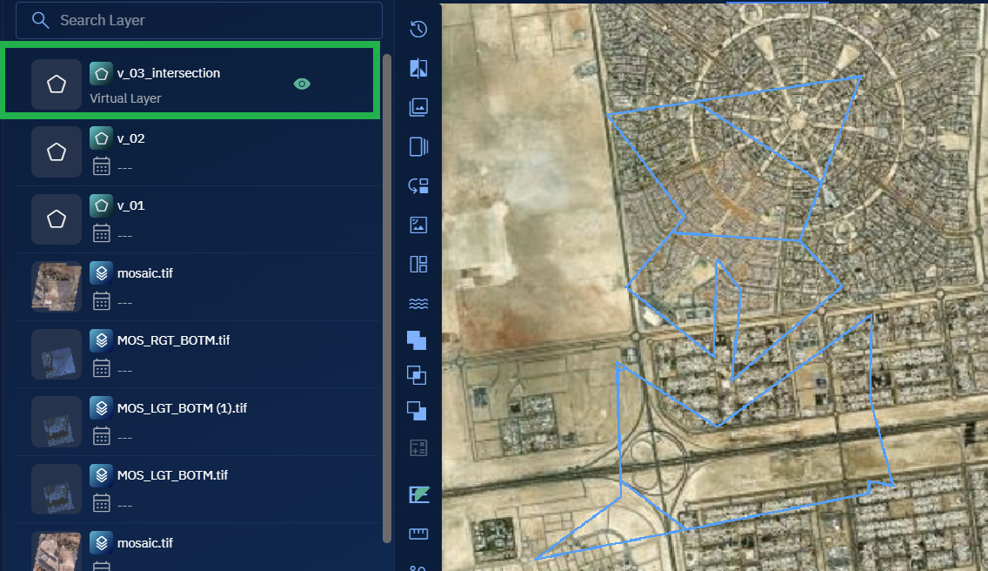Activate the split compare view tool

click(x=418, y=69)
